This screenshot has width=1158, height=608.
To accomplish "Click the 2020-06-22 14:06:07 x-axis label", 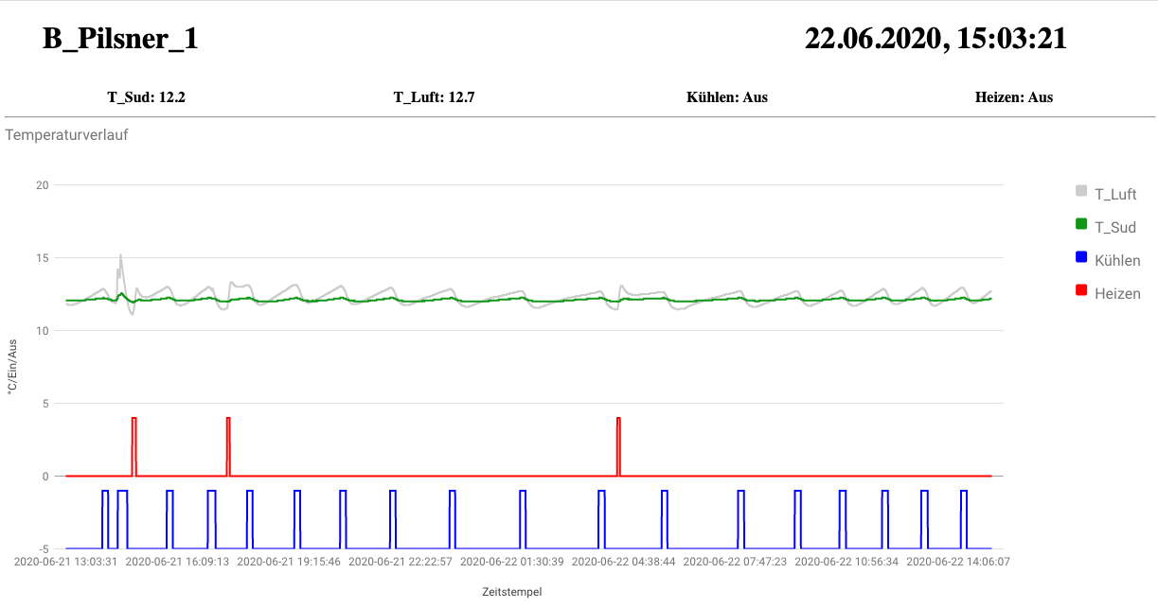I will [x=958, y=561].
